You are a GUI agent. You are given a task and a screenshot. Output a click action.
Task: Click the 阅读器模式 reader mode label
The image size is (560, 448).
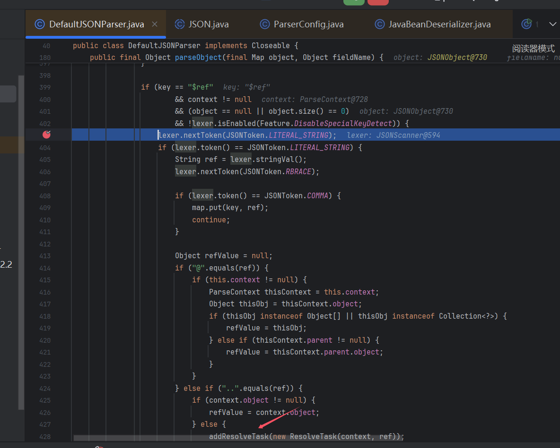click(533, 49)
